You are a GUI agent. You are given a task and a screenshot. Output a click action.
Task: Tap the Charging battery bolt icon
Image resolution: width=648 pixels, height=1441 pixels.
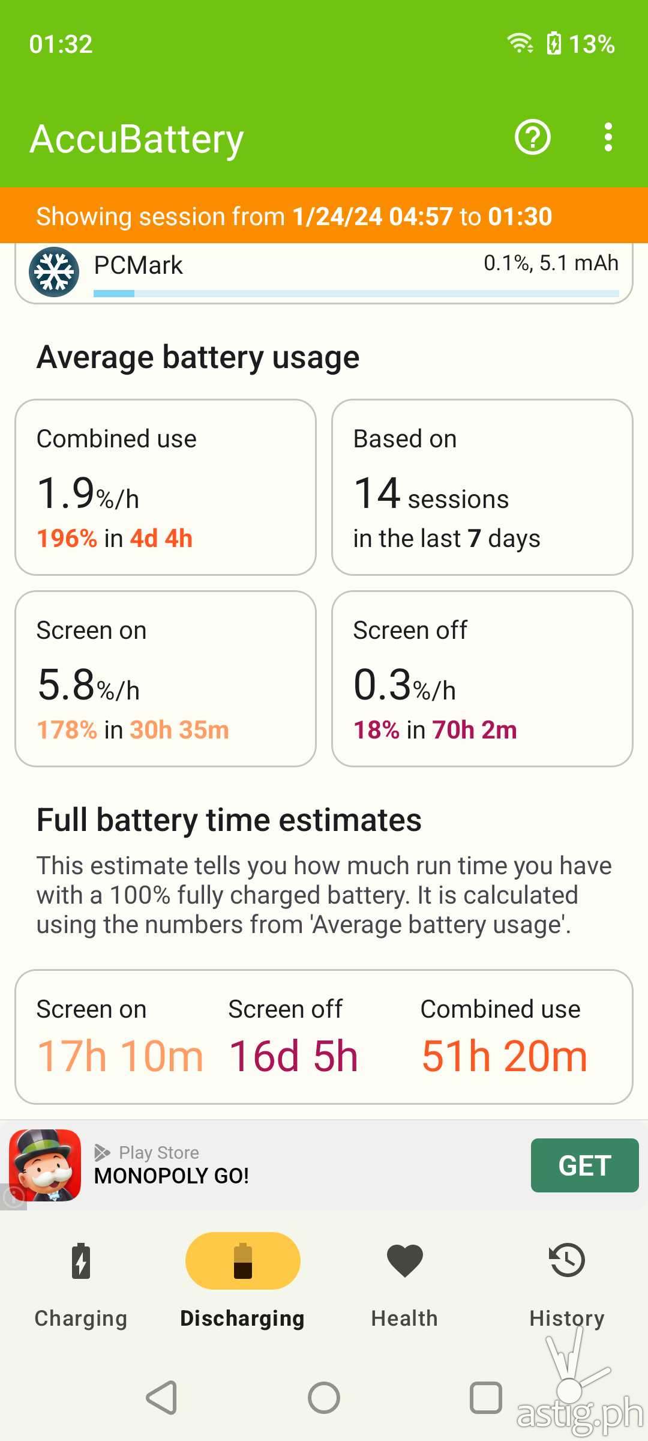81,1260
